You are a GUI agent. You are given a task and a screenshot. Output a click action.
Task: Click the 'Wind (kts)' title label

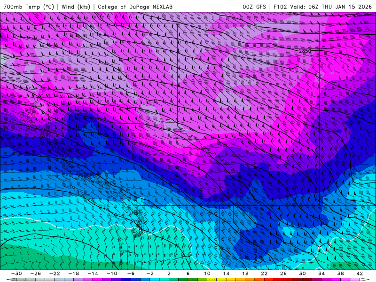(76, 7)
